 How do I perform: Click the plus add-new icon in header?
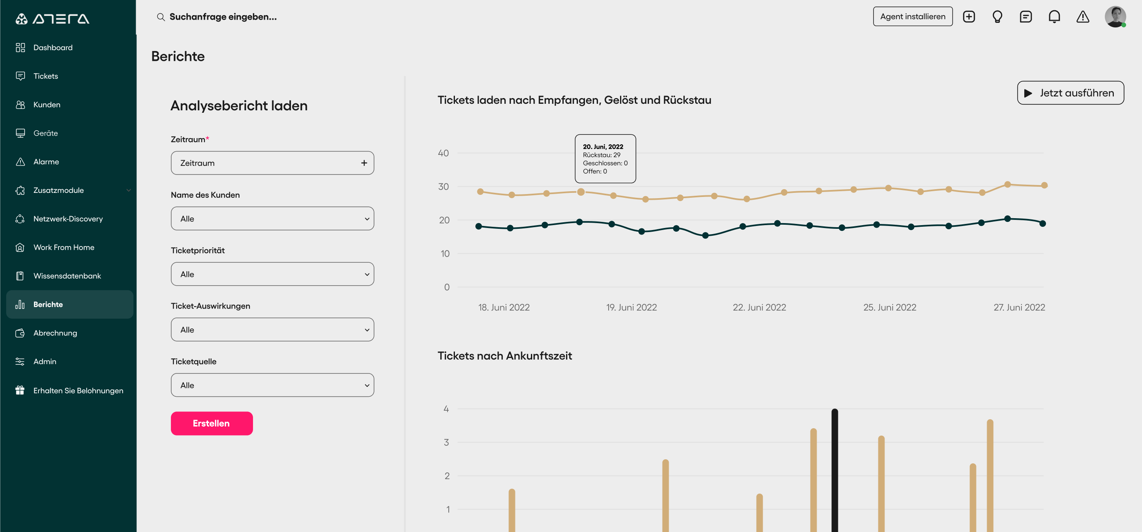click(969, 16)
